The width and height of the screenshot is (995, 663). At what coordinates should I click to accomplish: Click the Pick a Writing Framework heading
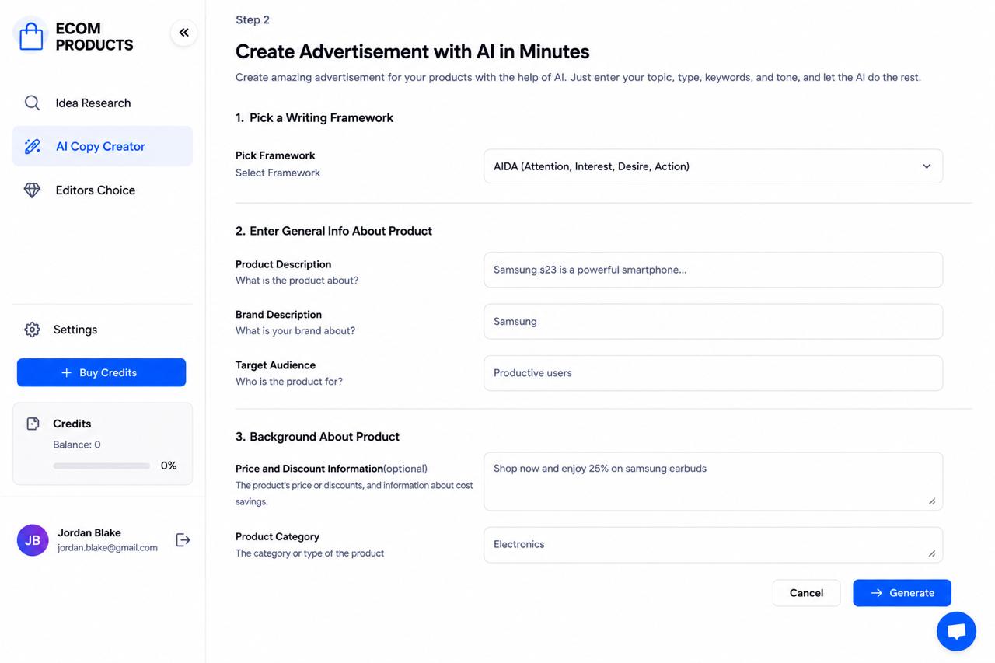click(x=314, y=117)
